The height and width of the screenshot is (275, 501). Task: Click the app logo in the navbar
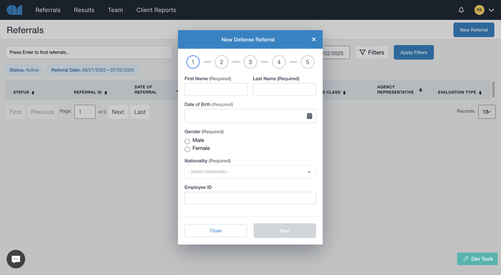(x=14, y=10)
